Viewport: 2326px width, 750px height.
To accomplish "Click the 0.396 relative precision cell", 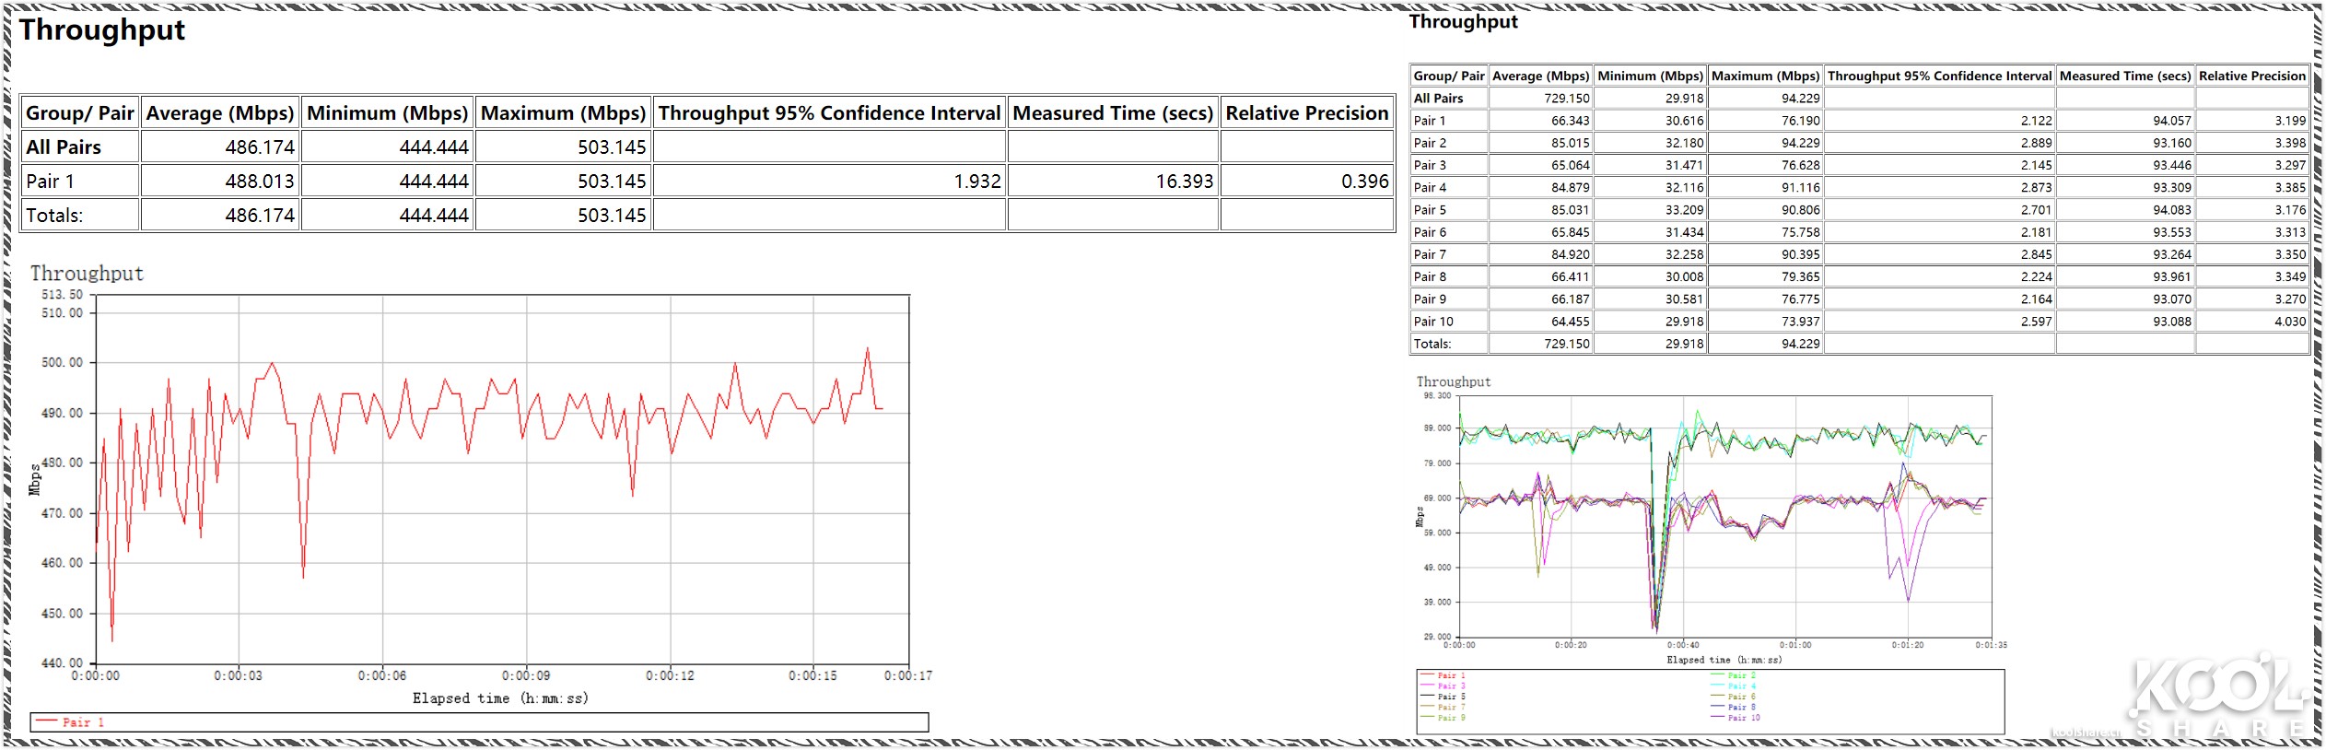I will pyautogui.click(x=1364, y=182).
